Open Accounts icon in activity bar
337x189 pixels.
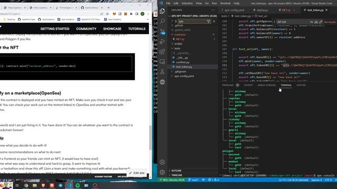point(162,162)
